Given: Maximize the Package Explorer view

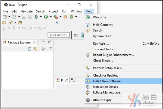Looking at the screenshot, I should (x=50, y=42).
